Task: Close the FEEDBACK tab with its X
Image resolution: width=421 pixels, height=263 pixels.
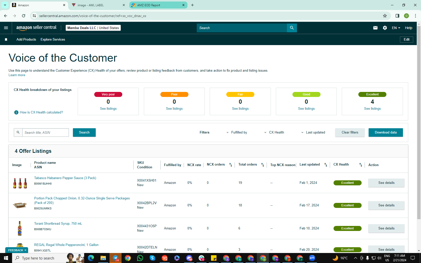Action: (25, 250)
